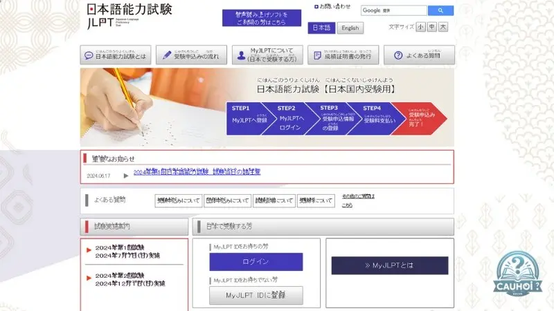Click the red arrow beside 2024年第1回試験
Image resolution: width=554 pixels, height=311 pixels.
[x=89, y=250]
